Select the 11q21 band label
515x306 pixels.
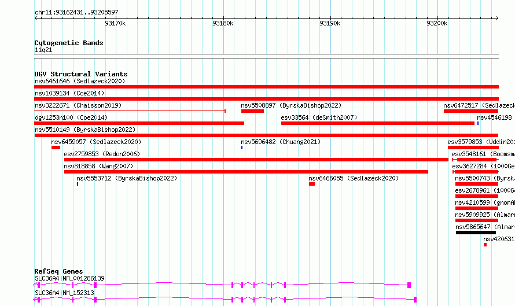43,50
